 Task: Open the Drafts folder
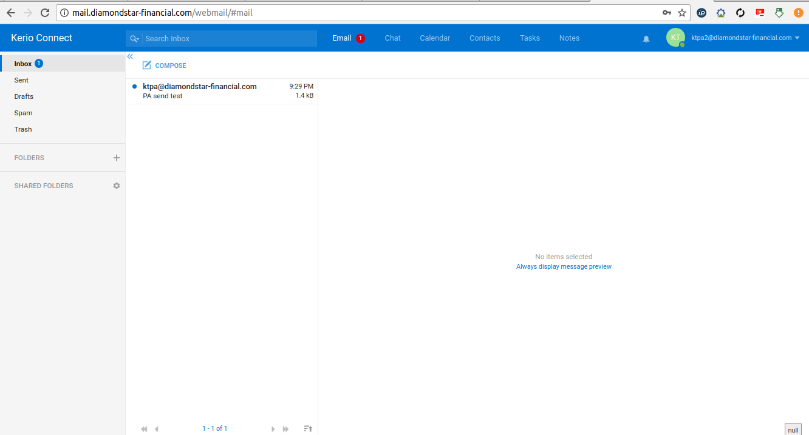pos(63,96)
